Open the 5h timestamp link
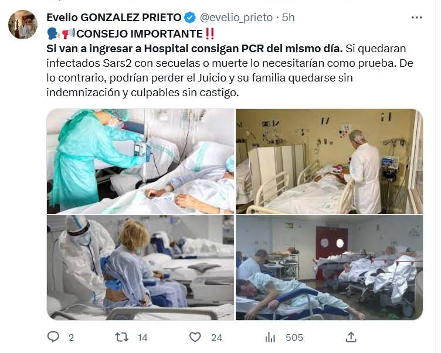The width and height of the screenshot is (441, 353). tap(289, 18)
